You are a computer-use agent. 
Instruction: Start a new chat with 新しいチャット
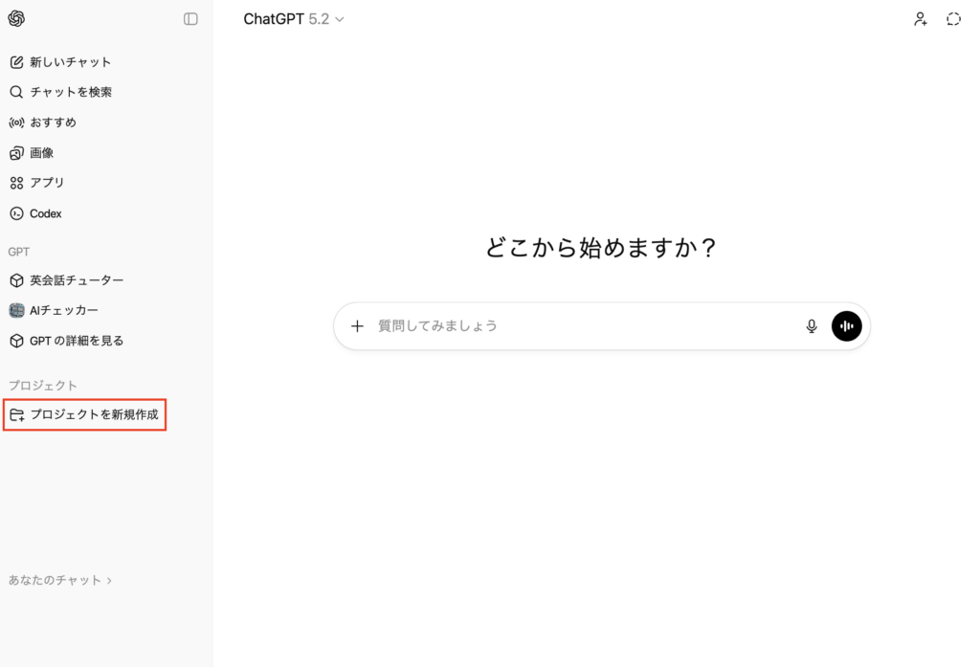[x=70, y=62]
